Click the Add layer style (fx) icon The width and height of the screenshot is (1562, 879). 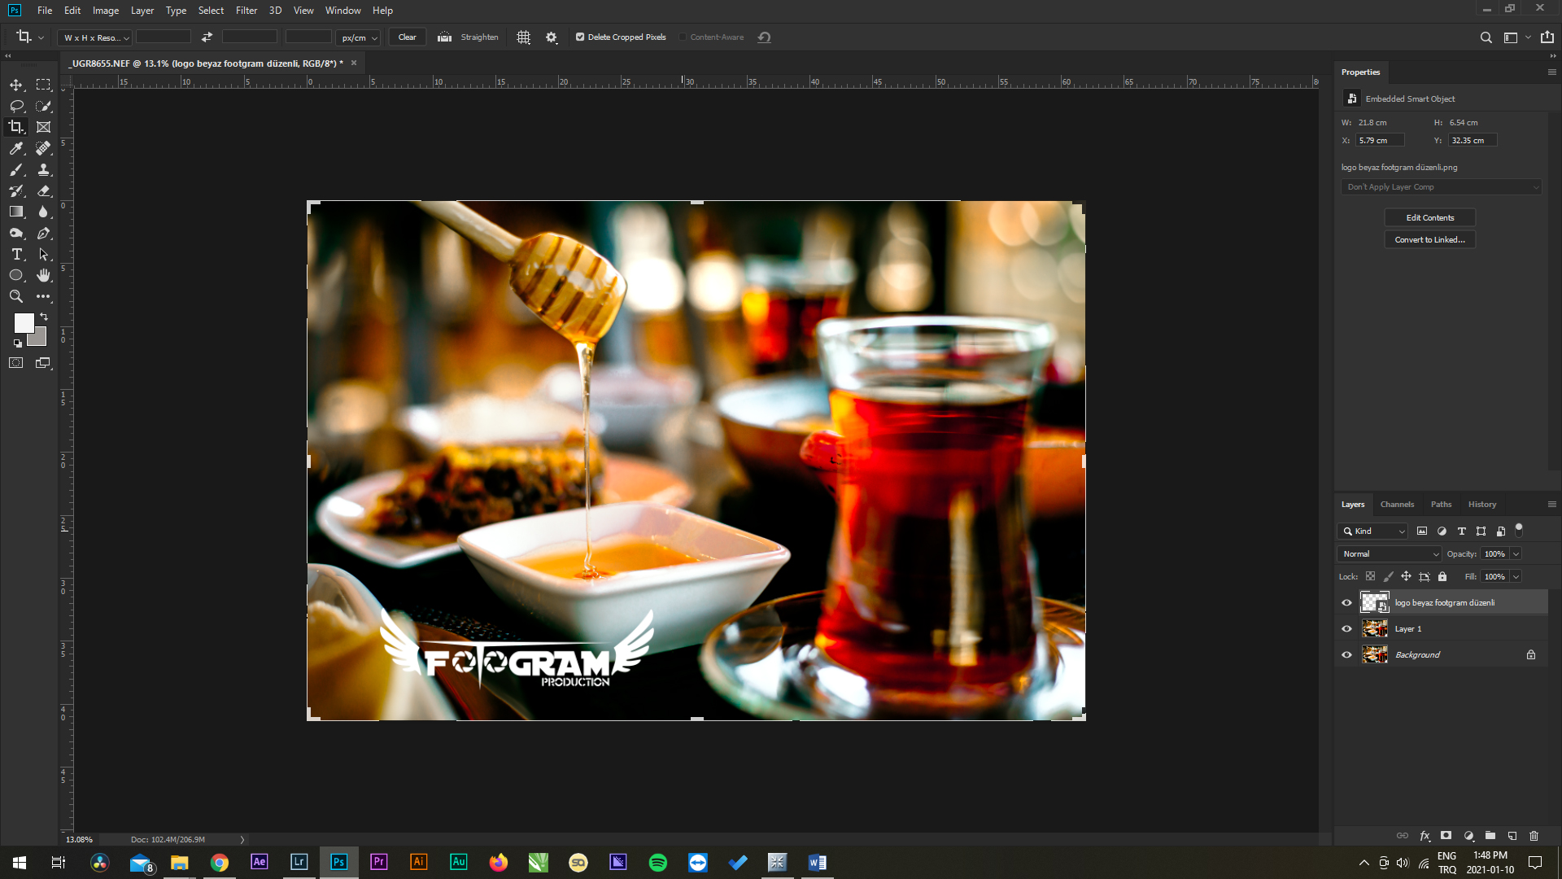click(x=1425, y=835)
